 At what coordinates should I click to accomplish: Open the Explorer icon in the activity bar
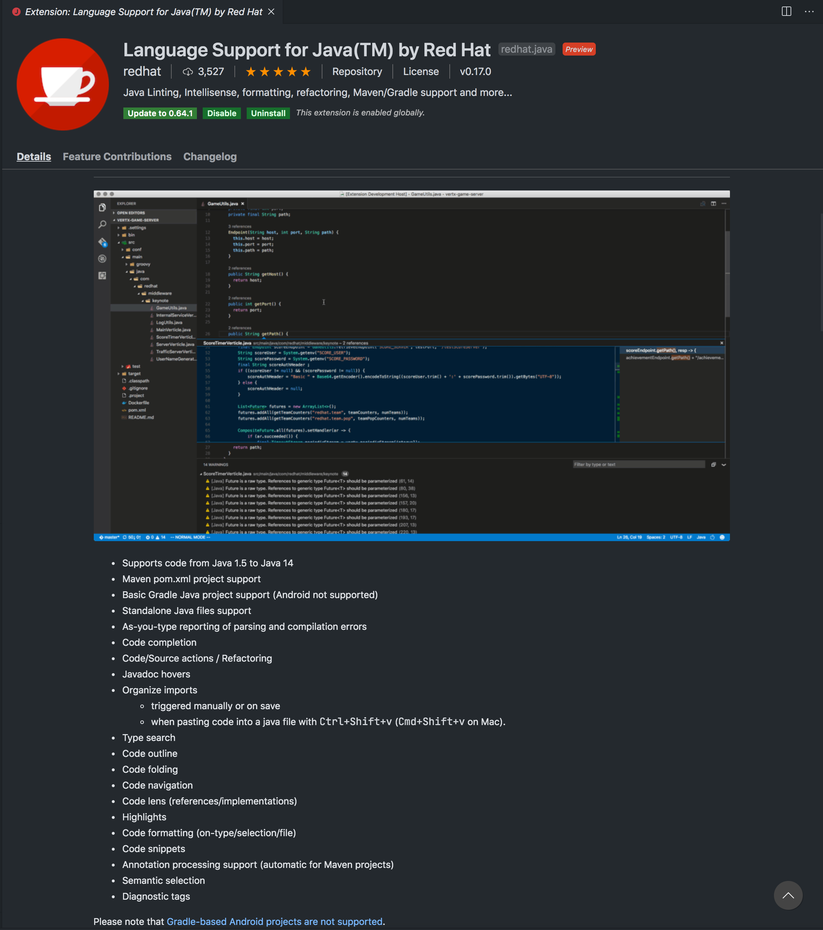coord(102,207)
